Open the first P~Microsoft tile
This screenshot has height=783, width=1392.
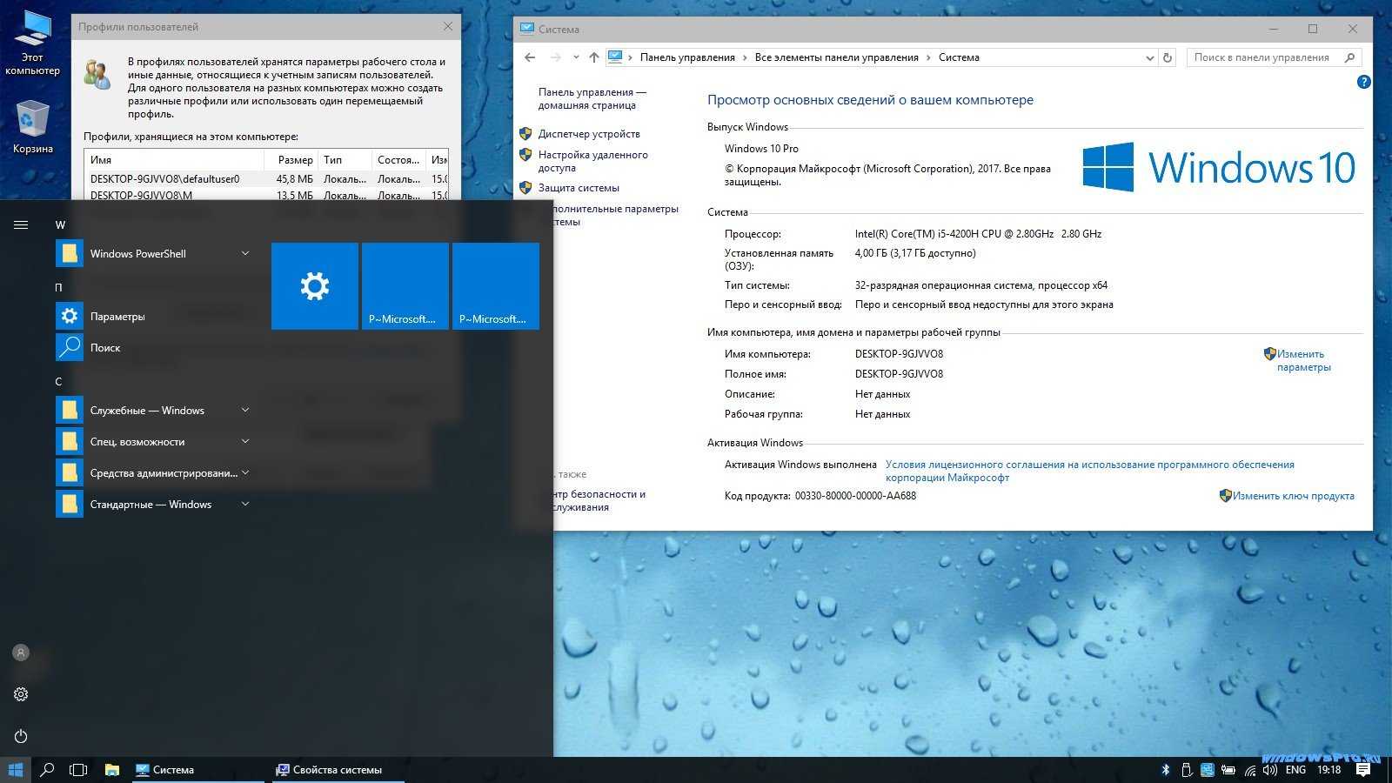(405, 286)
